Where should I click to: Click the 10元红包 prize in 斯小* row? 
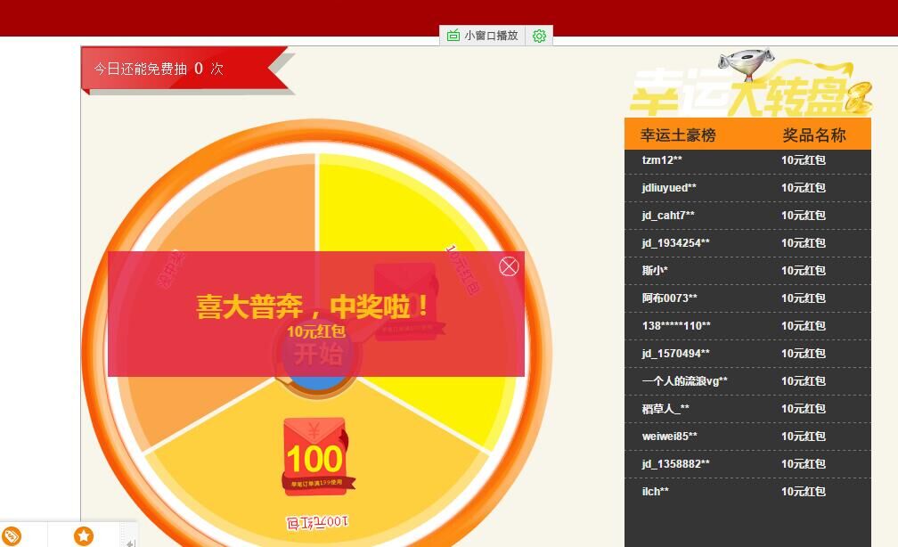point(804,270)
